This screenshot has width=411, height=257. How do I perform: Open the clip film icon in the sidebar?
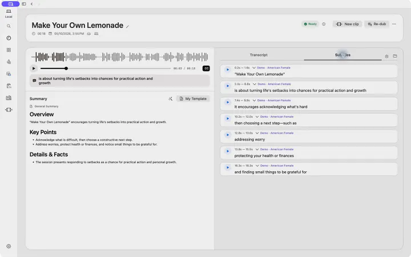coord(9,110)
